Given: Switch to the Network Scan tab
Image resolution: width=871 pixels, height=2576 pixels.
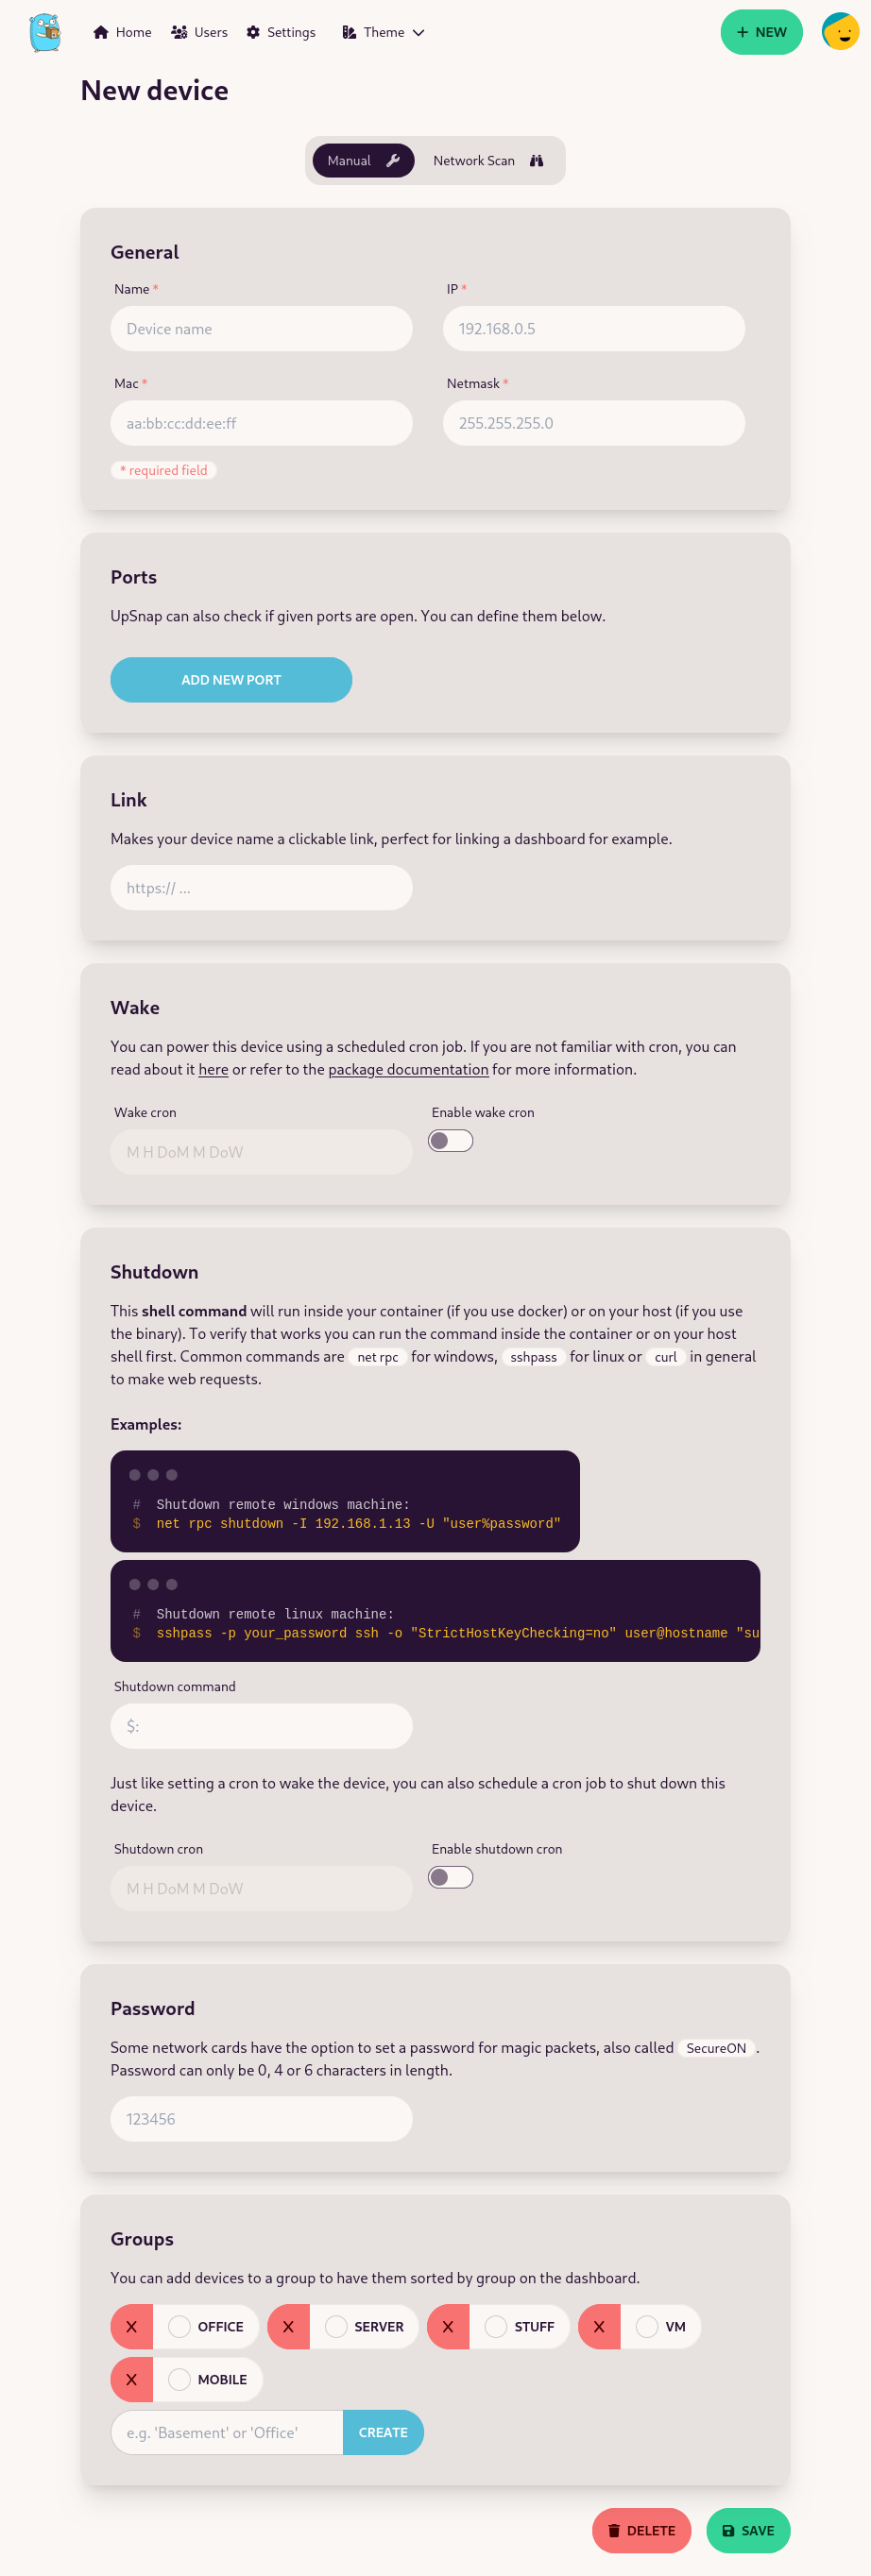Looking at the screenshot, I should [x=487, y=160].
